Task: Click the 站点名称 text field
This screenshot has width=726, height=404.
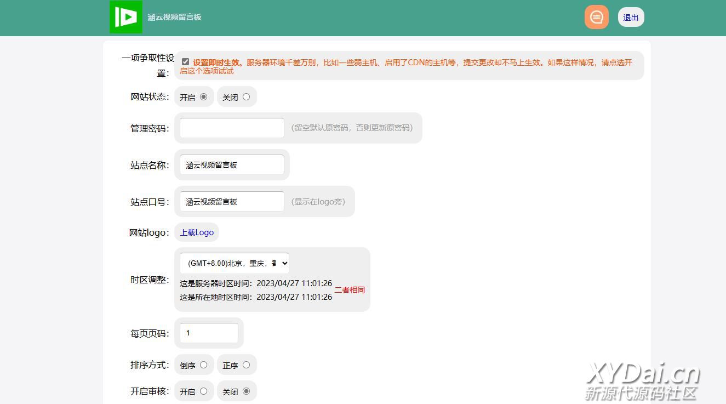Action: 232,165
